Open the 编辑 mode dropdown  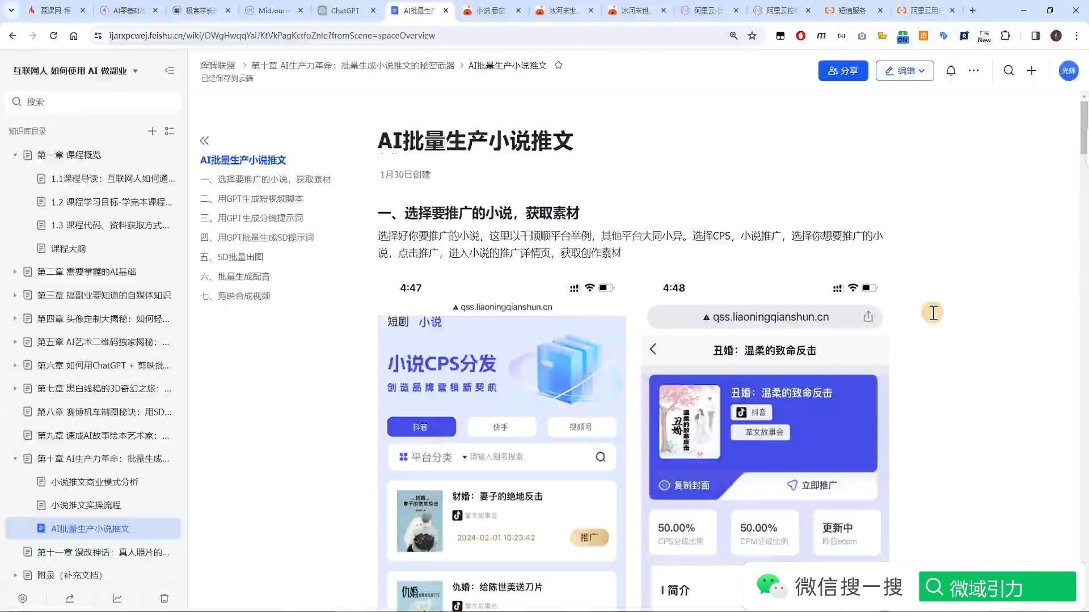click(x=905, y=71)
